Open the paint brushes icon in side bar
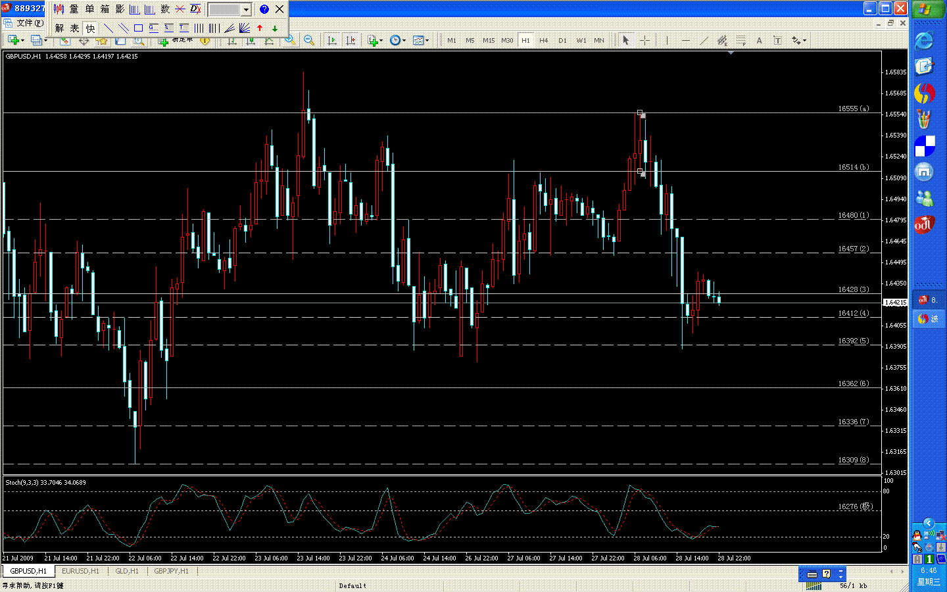 coord(924,119)
